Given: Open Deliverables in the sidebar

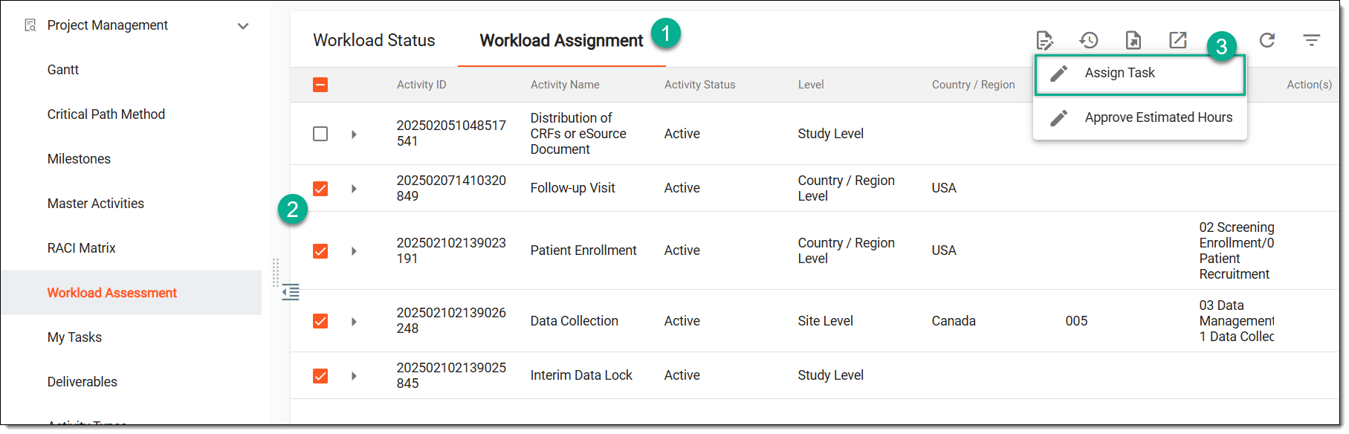Looking at the screenshot, I should click(x=83, y=382).
